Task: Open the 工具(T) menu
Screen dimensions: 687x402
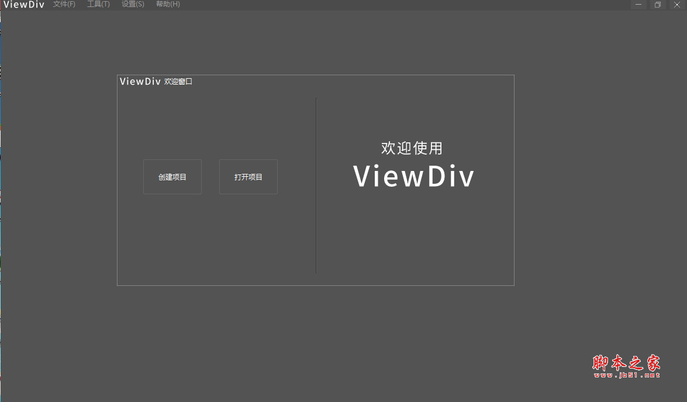Action: coord(98,4)
